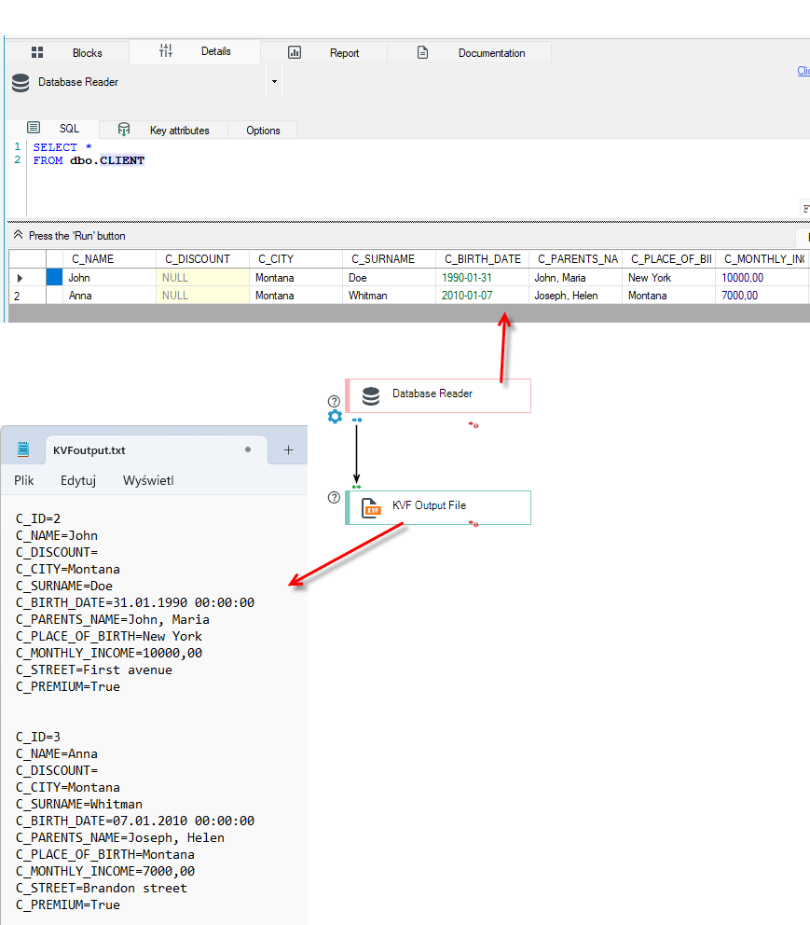810x925 pixels.
Task: Click the C_DISCOUNT column header
Action: pos(202,259)
